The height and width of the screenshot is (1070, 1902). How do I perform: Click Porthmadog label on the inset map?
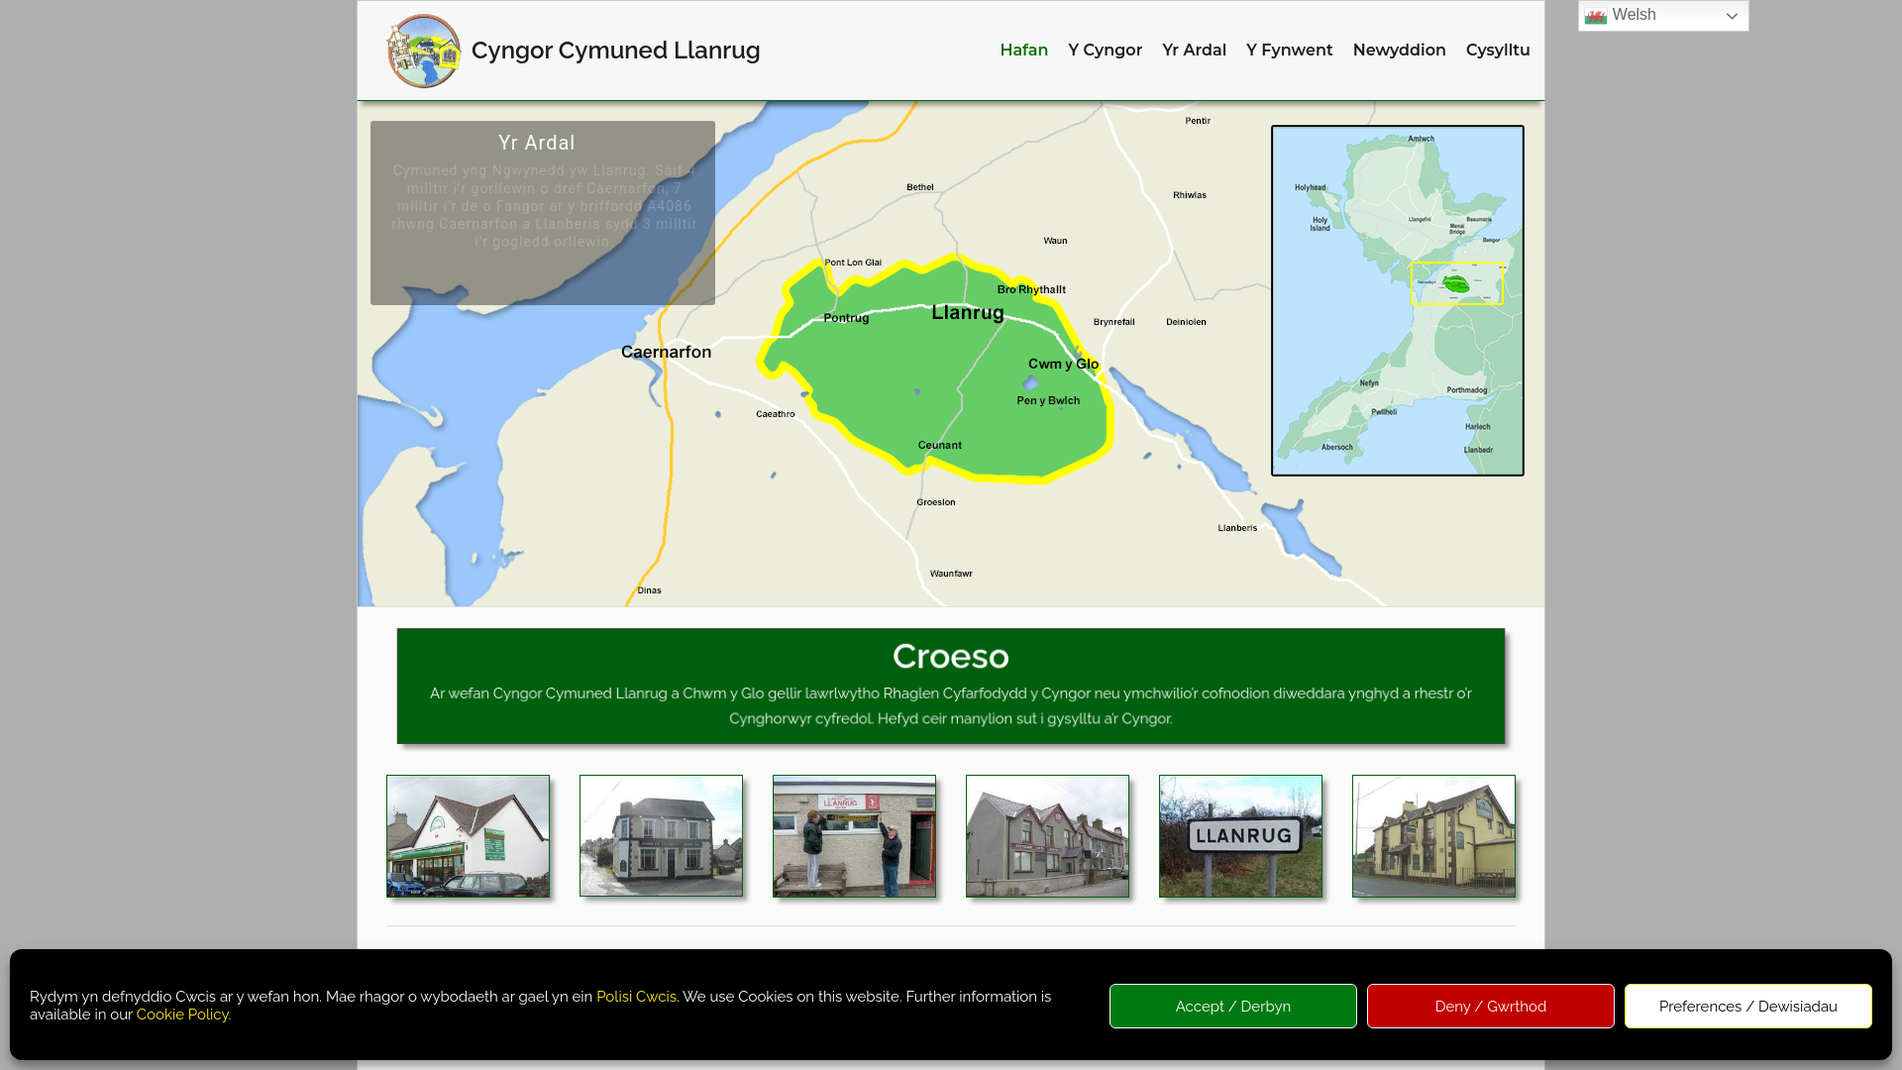[x=1466, y=390]
